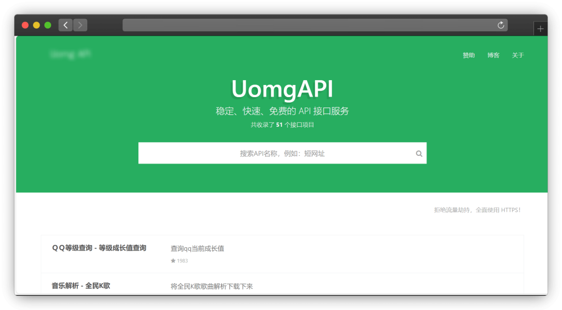Open QQ等级查询 - 等级成长值查询 entry
Viewport: 562px width, 310px height.
click(x=99, y=248)
